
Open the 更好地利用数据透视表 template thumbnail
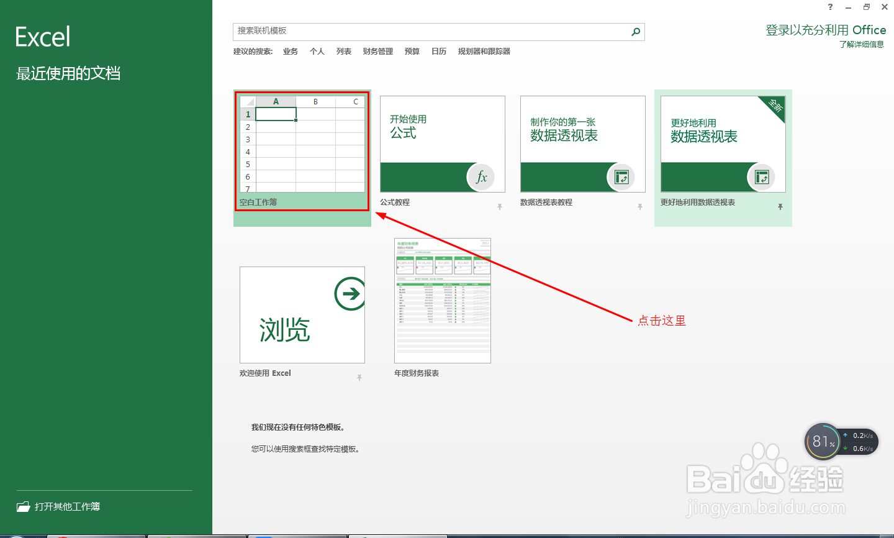723,144
